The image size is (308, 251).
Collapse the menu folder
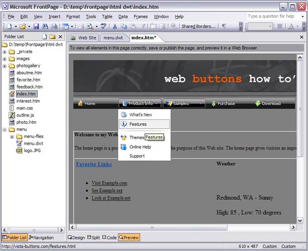[4, 130]
